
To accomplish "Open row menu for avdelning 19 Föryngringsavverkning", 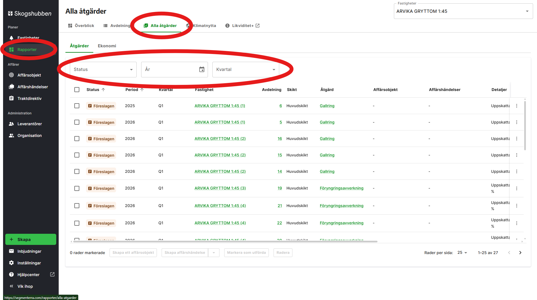I will click(x=517, y=188).
